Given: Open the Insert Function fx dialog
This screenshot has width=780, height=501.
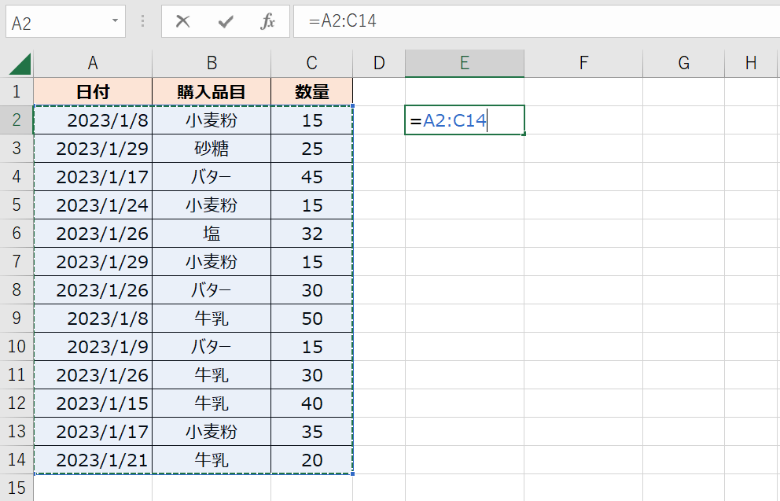Looking at the screenshot, I should (x=268, y=21).
